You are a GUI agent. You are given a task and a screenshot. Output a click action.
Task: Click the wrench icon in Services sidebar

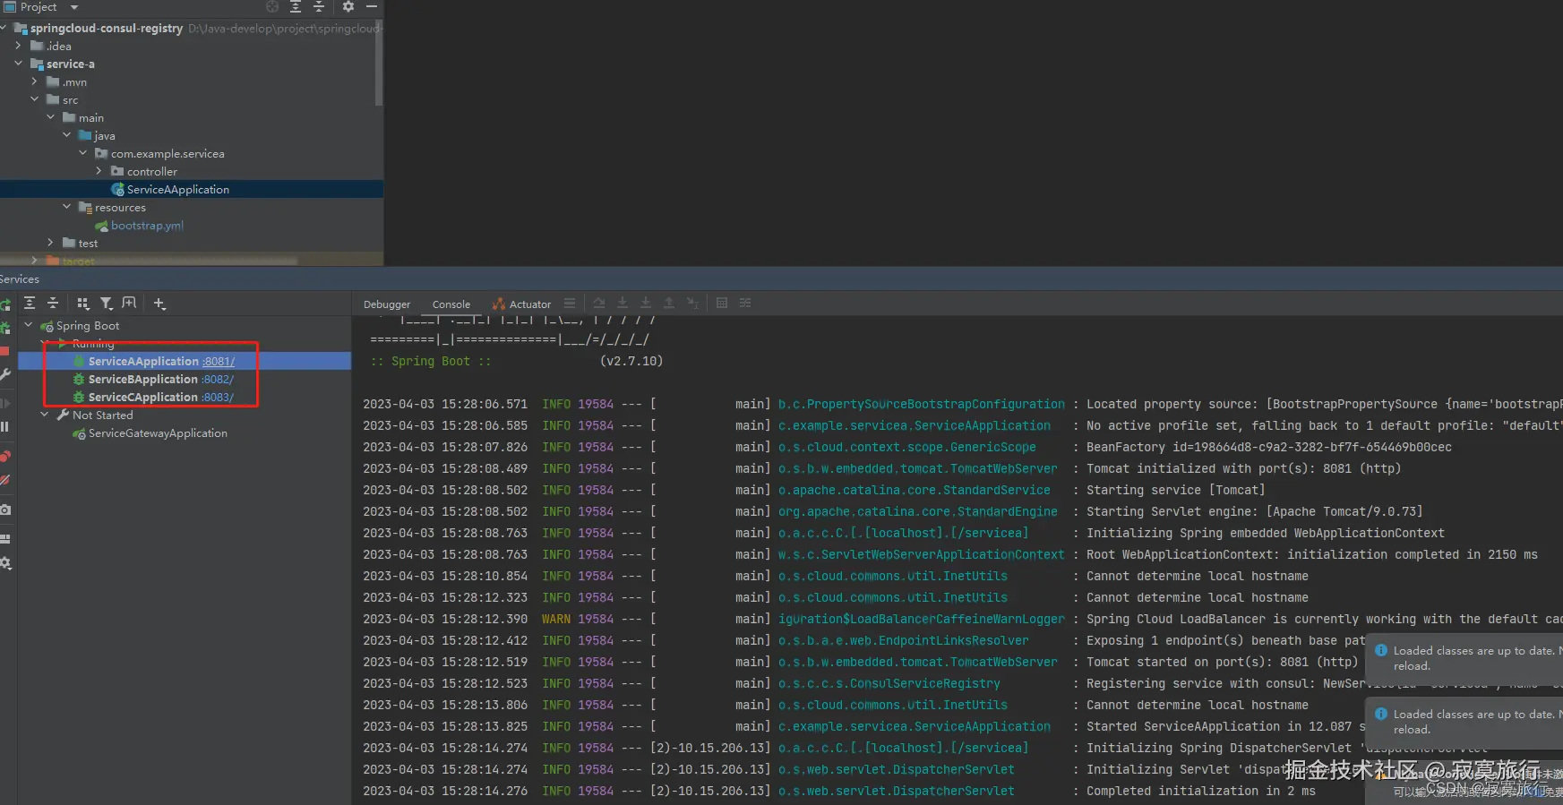(x=5, y=374)
